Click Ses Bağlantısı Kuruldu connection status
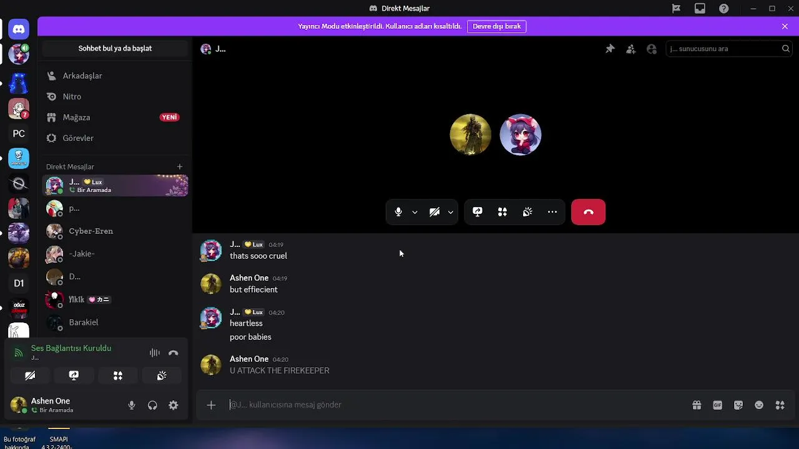This screenshot has height=449, width=799. point(71,348)
